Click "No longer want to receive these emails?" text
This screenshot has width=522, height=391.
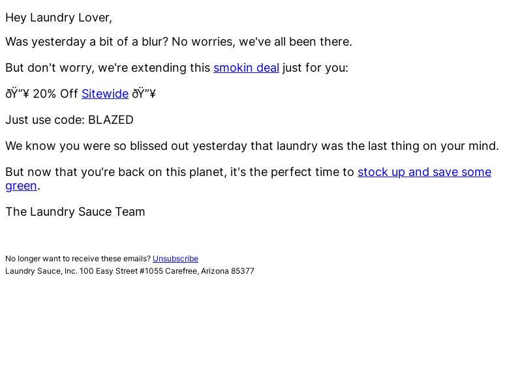(x=78, y=259)
